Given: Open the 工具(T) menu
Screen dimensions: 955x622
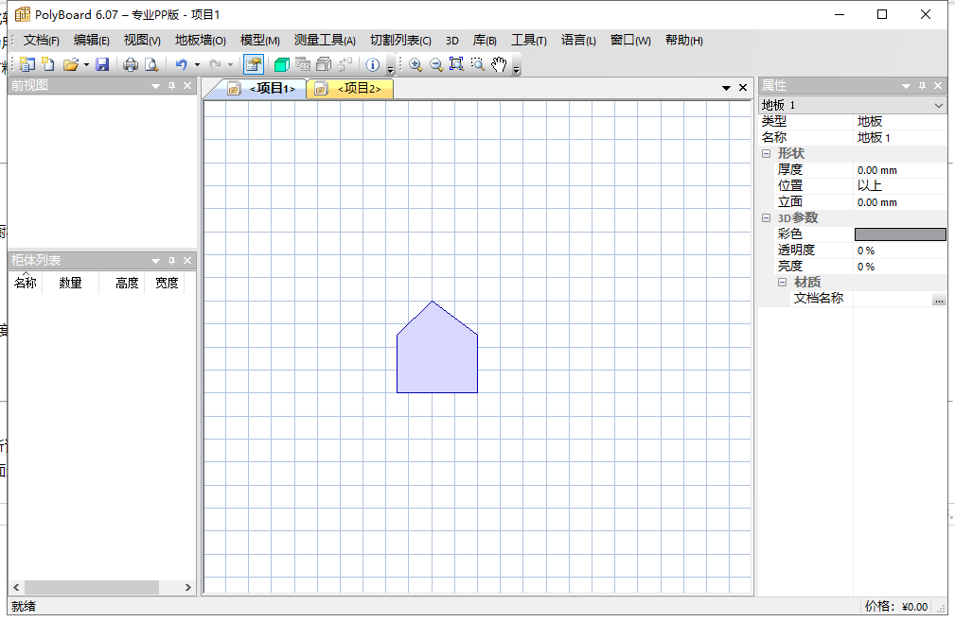Looking at the screenshot, I should tap(529, 40).
